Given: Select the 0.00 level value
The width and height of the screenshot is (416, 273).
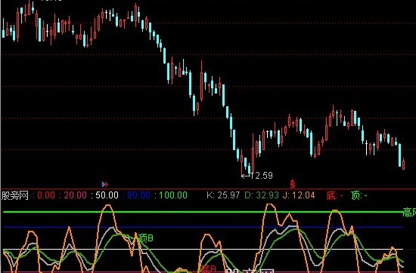Looking at the screenshot, I should (x=46, y=195).
